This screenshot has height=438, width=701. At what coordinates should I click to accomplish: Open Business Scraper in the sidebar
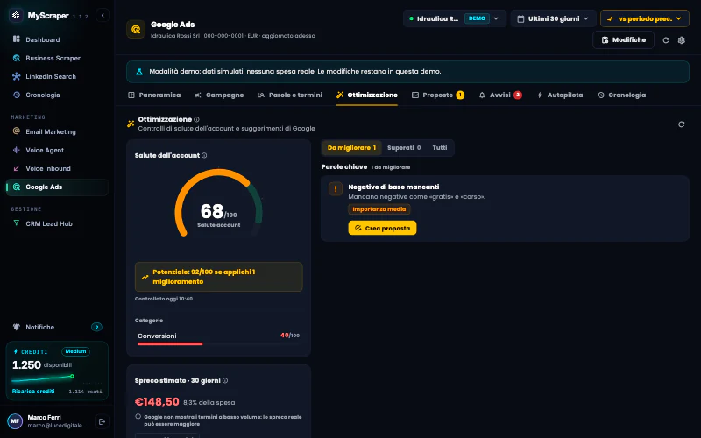pyautogui.click(x=57, y=58)
